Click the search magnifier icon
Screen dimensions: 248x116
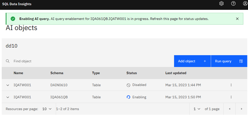pyautogui.click(x=8, y=61)
